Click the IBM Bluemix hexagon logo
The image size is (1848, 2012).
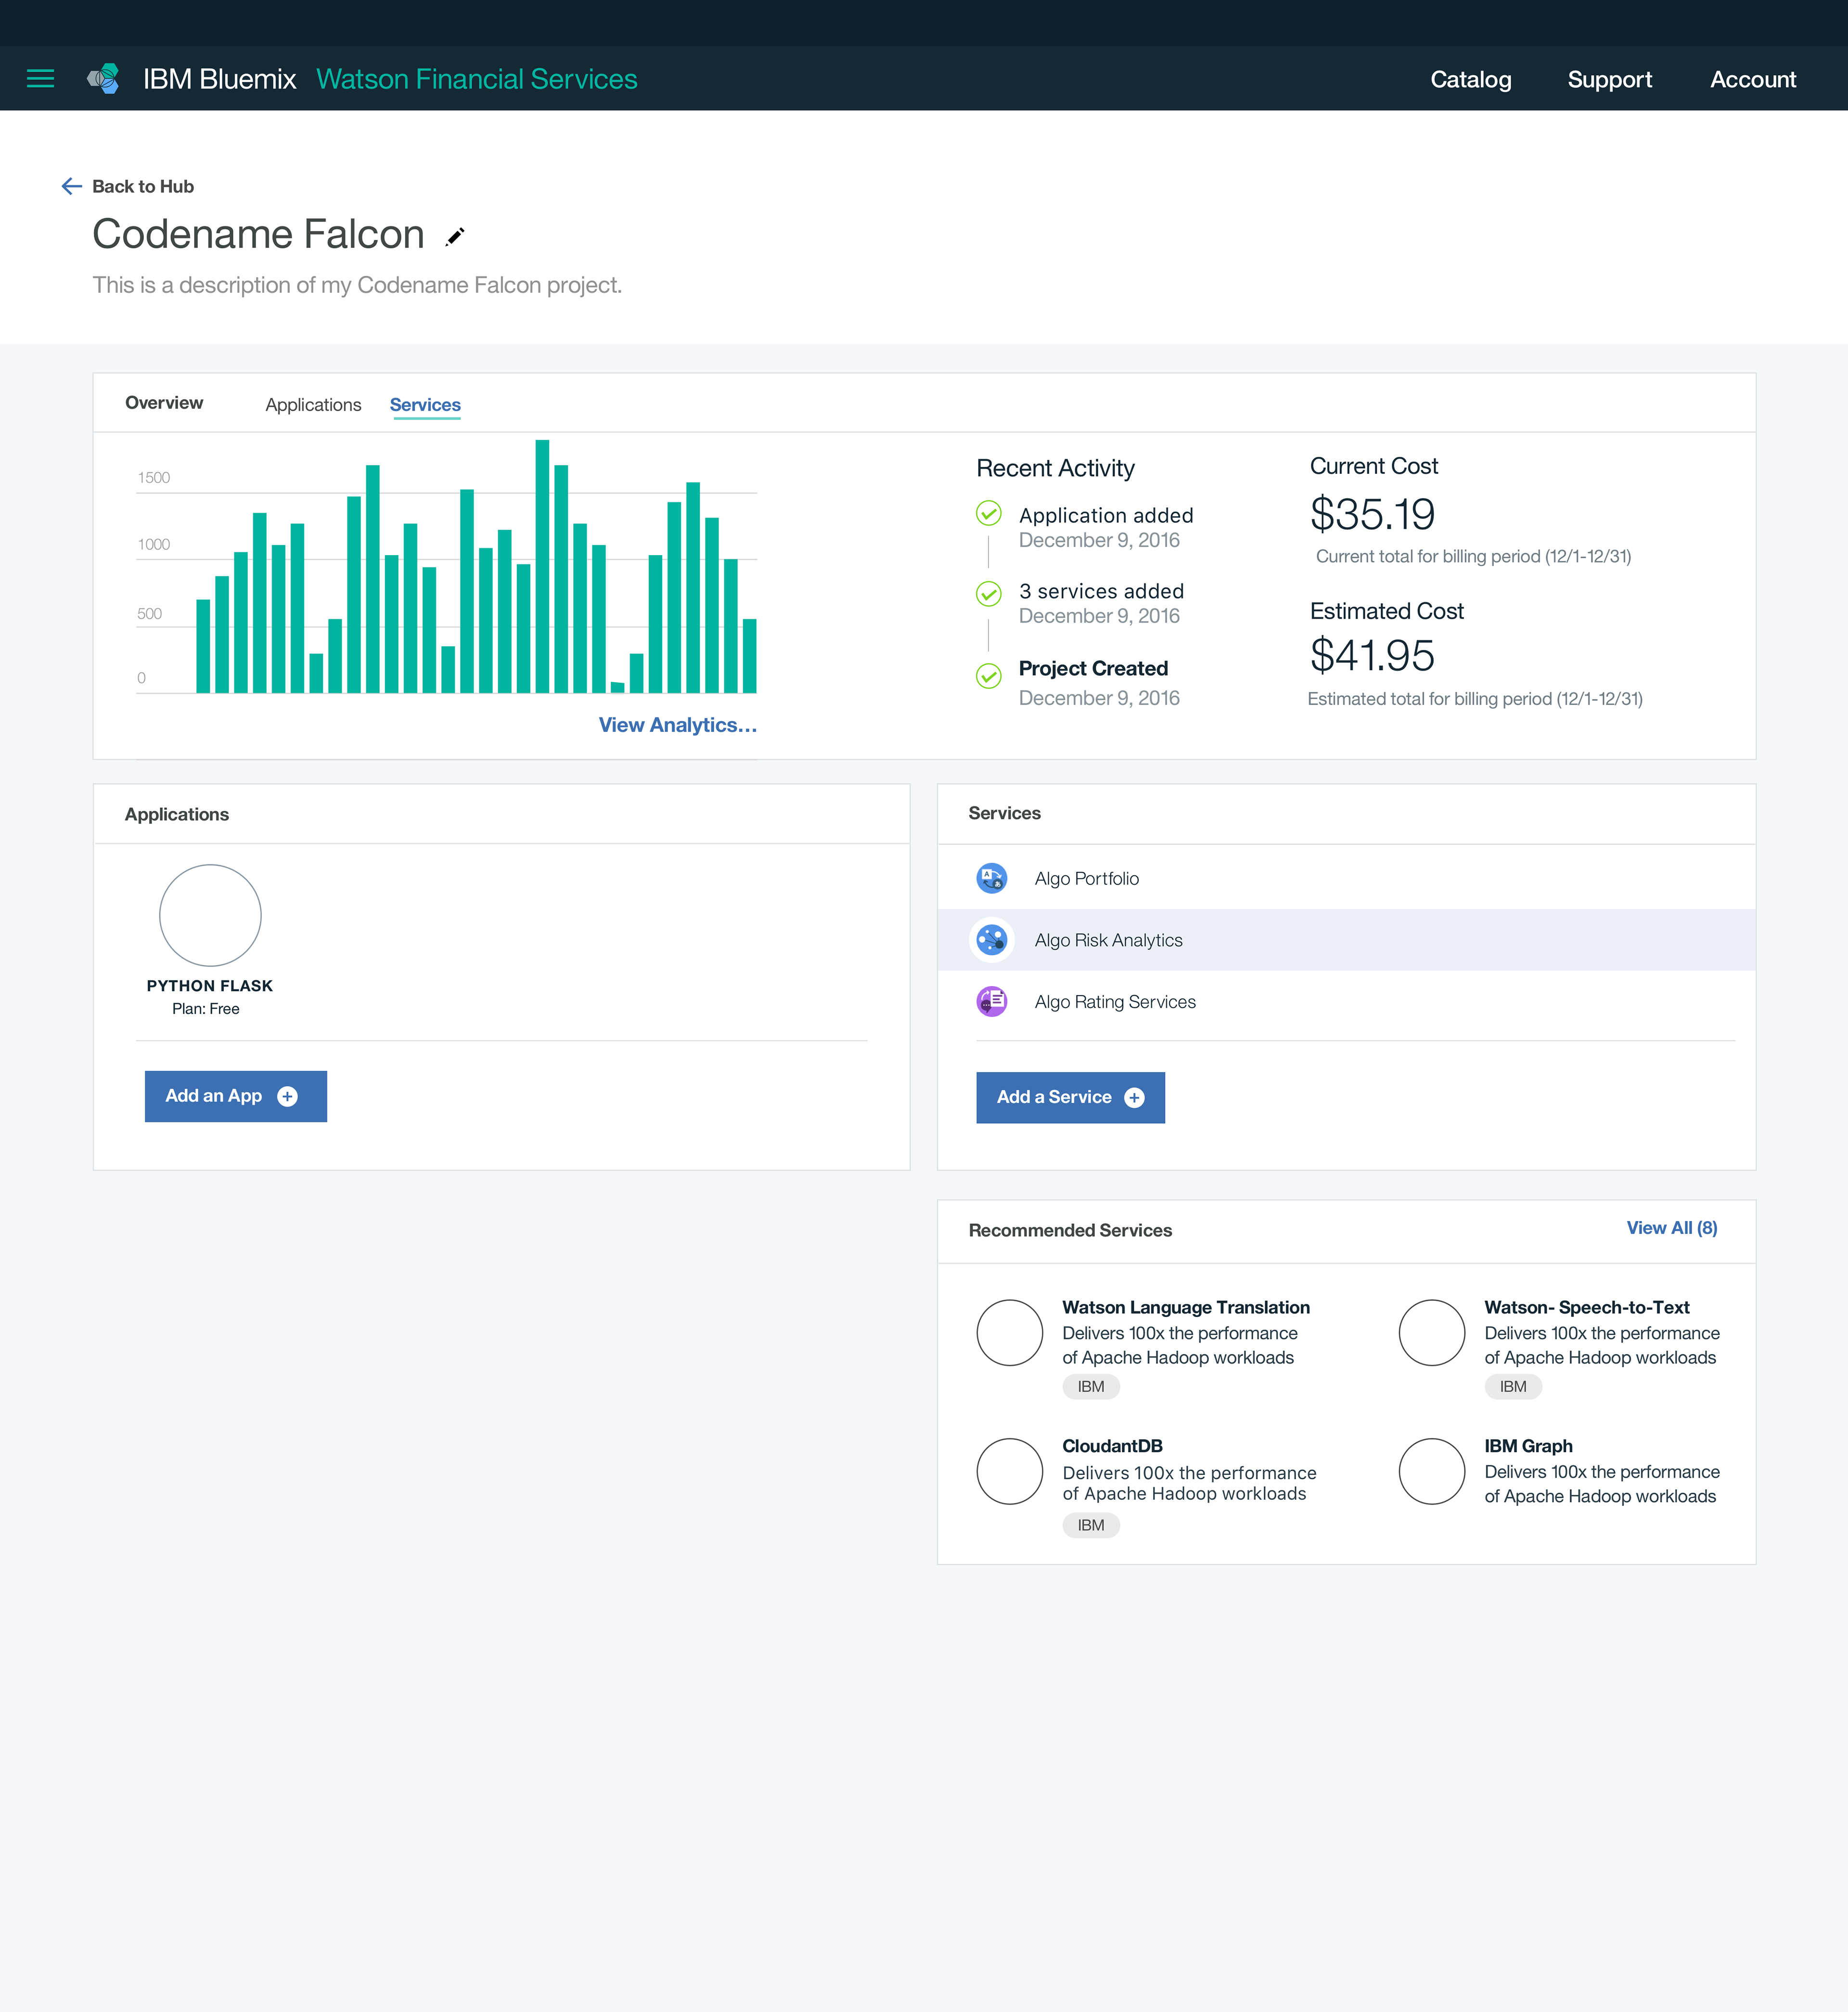[x=103, y=78]
